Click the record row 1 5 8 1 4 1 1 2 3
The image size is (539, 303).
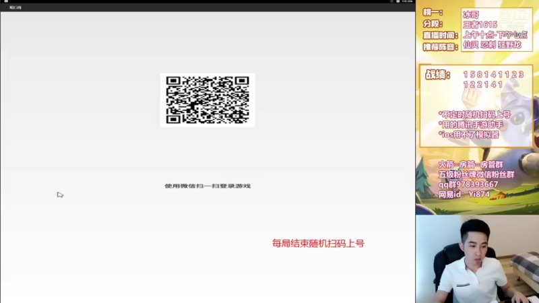(493, 75)
